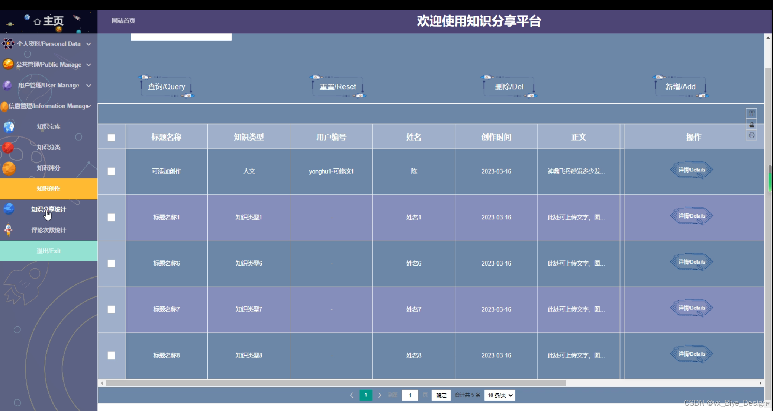Click the page vertical scrollbar up arrow
The height and width of the screenshot is (411, 773).
pyautogui.click(x=768, y=37)
